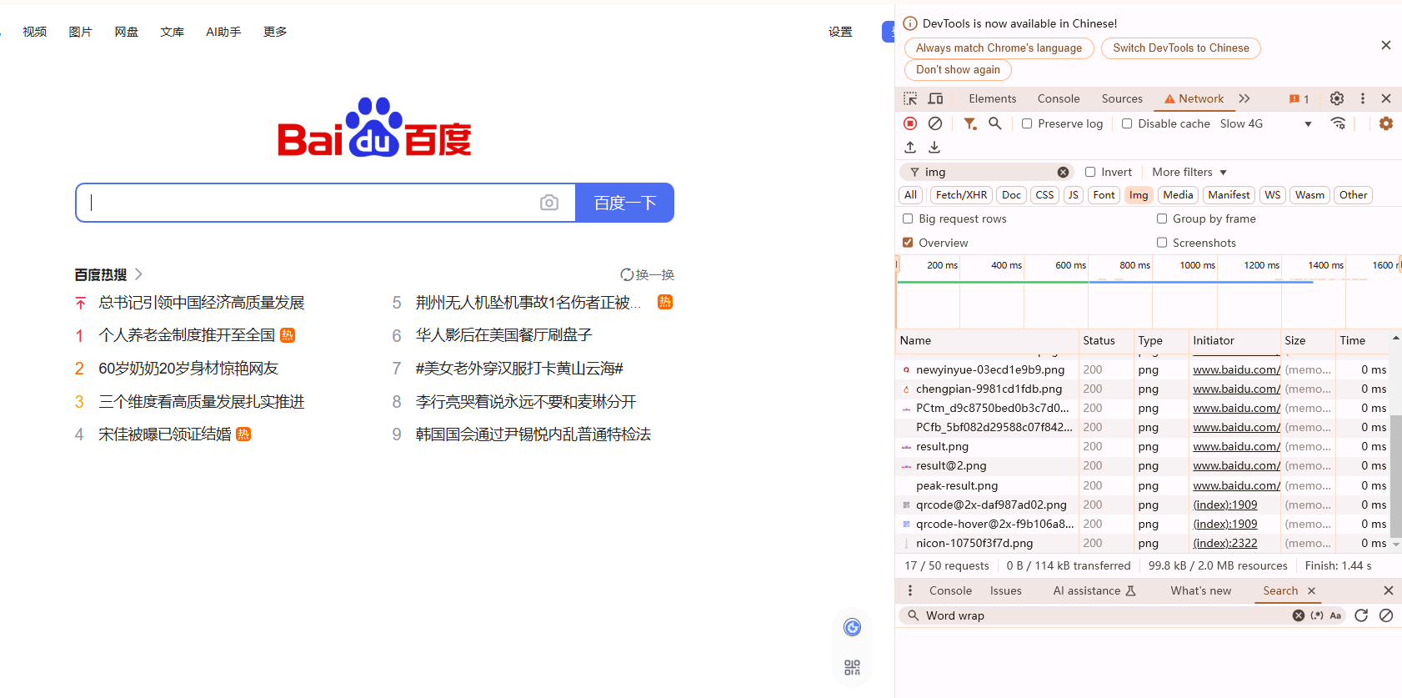Image resolution: width=1402 pixels, height=698 pixels.
Task: Open the 文库 navigation link
Action: (173, 32)
